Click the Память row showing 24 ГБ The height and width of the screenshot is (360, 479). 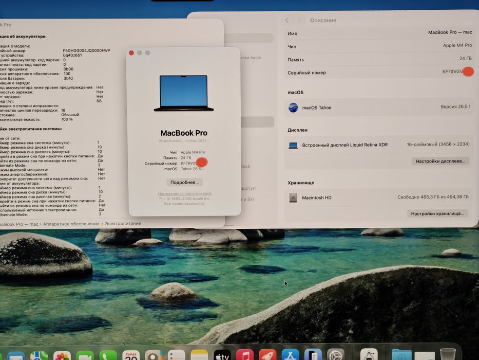click(380, 59)
